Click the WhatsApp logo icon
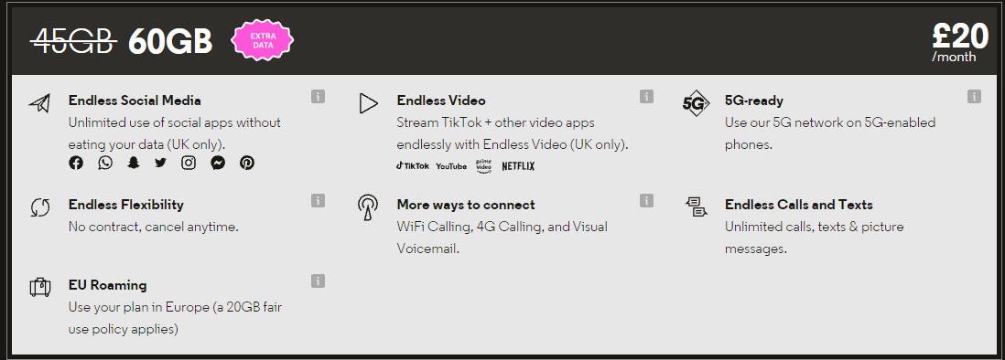1005x360 pixels. (x=105, y=163)
